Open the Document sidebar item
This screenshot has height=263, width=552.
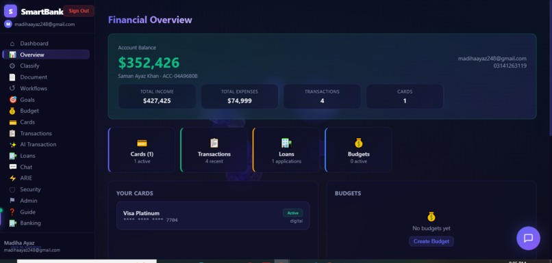coord(46,77)
